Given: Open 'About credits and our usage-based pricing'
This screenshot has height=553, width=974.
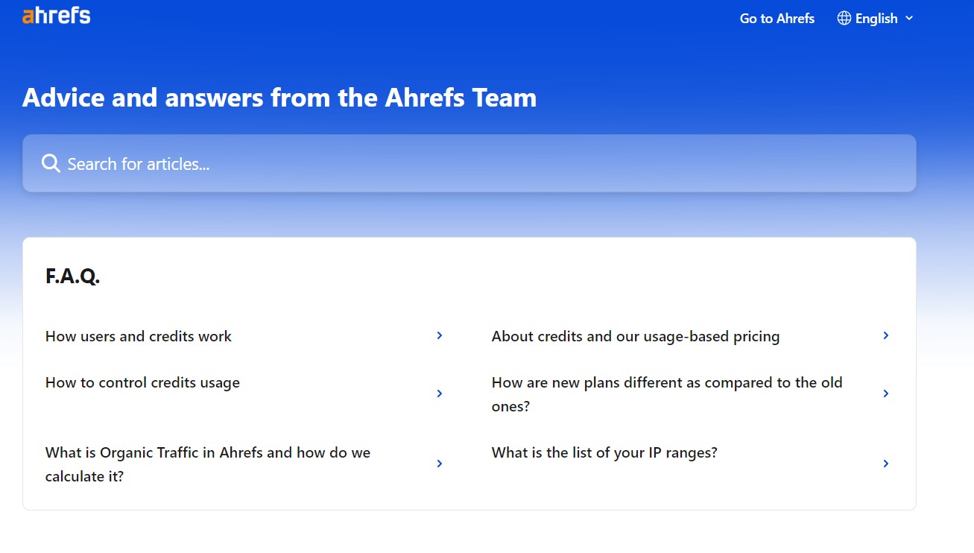Looking at the screenshot, I should pyautogui.click(x=636, y=336).
